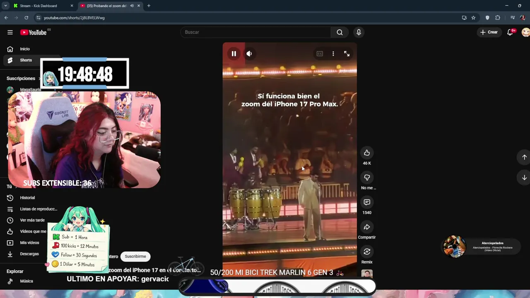Open the tab search dropdown arrow
Viewport: 530px width, 298px height.
click(x=5, y=6)
